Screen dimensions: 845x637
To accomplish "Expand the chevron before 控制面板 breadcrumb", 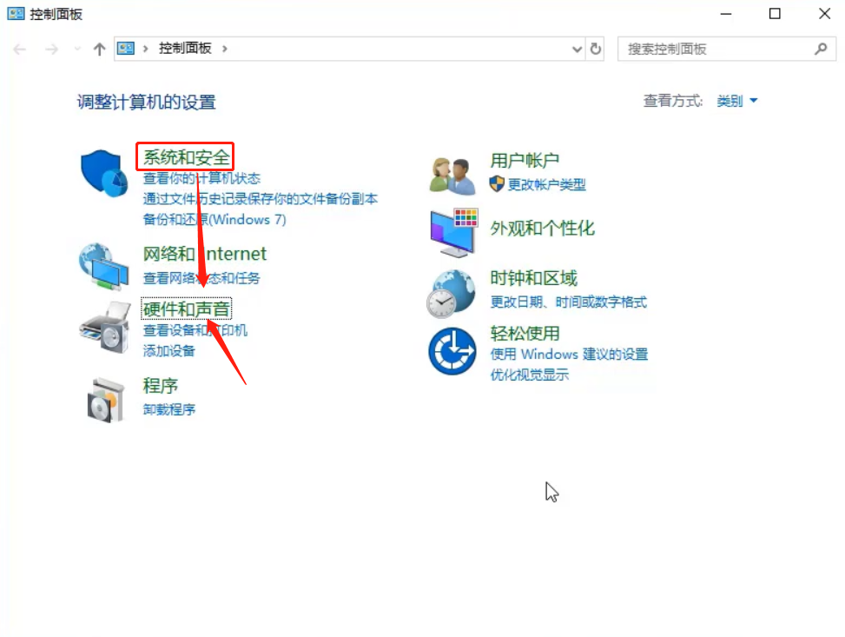I will coord(146,49).
